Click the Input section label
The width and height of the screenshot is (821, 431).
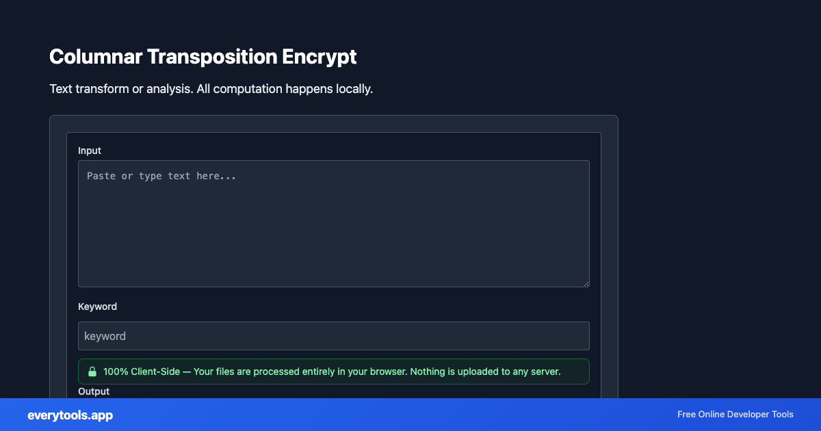90,151
